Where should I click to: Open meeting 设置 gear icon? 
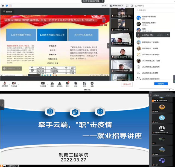pos(92,83)
